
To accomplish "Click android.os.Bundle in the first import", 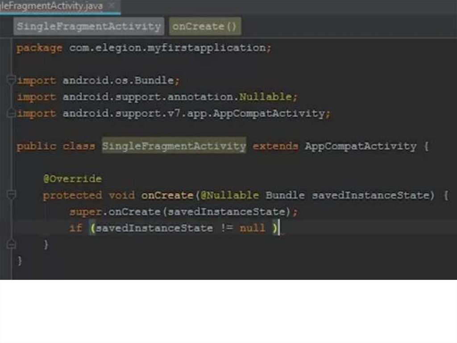I will [118, 81].
